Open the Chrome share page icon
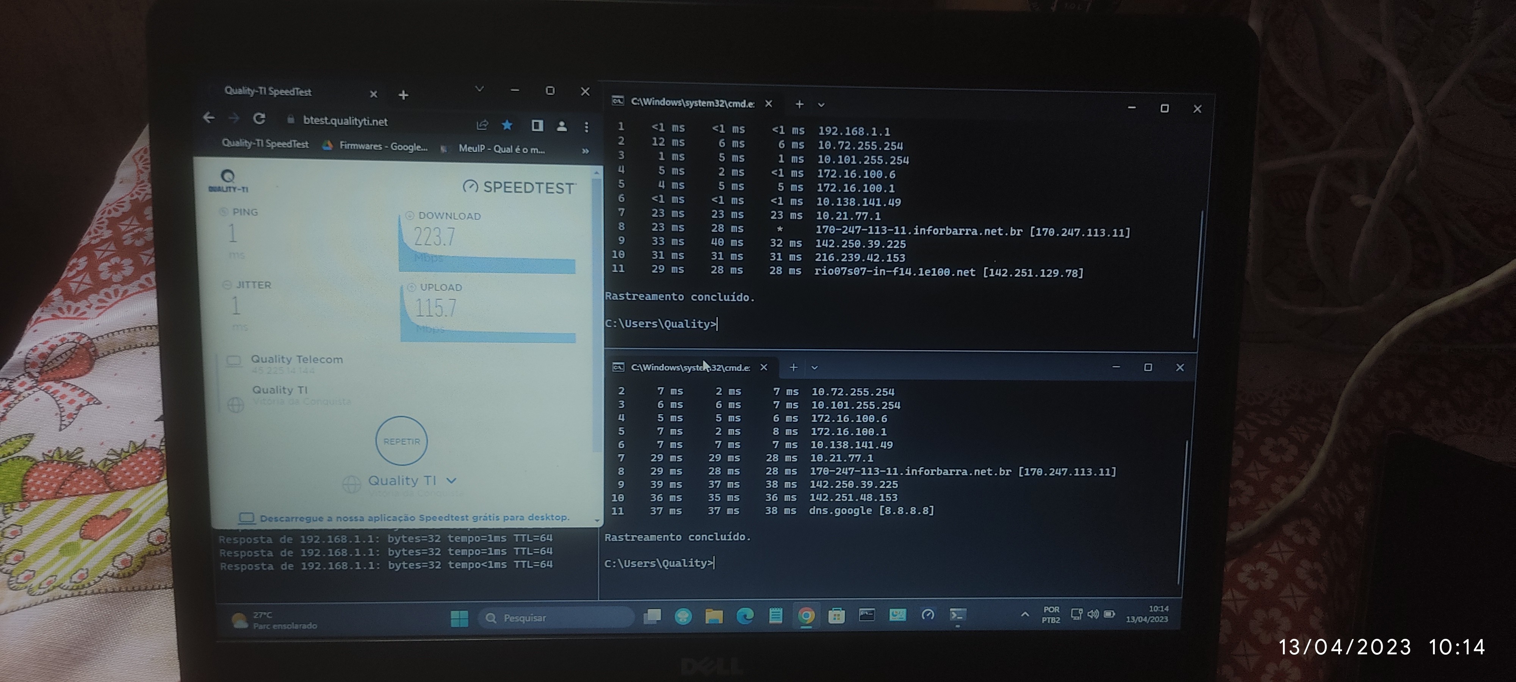This screenshot has width=1516, height=682. (482, 125)
